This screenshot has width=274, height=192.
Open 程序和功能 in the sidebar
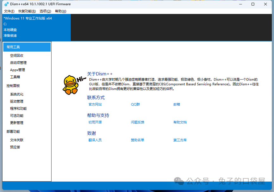[x=18, y=108]
